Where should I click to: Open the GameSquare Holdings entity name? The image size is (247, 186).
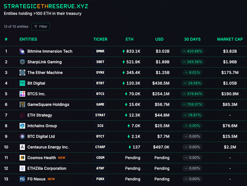(x=48, y=104)
